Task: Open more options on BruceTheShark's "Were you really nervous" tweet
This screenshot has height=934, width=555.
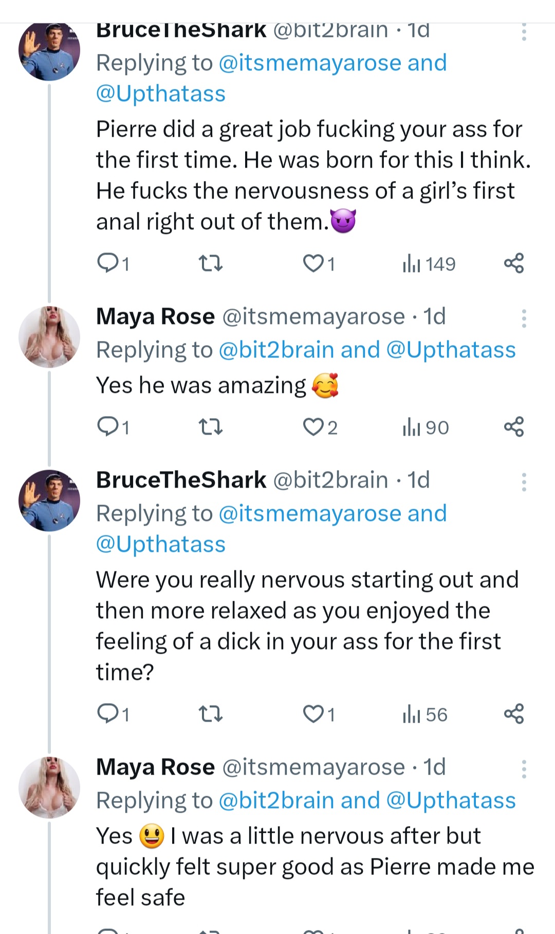Action: click(x=524, y=482)
